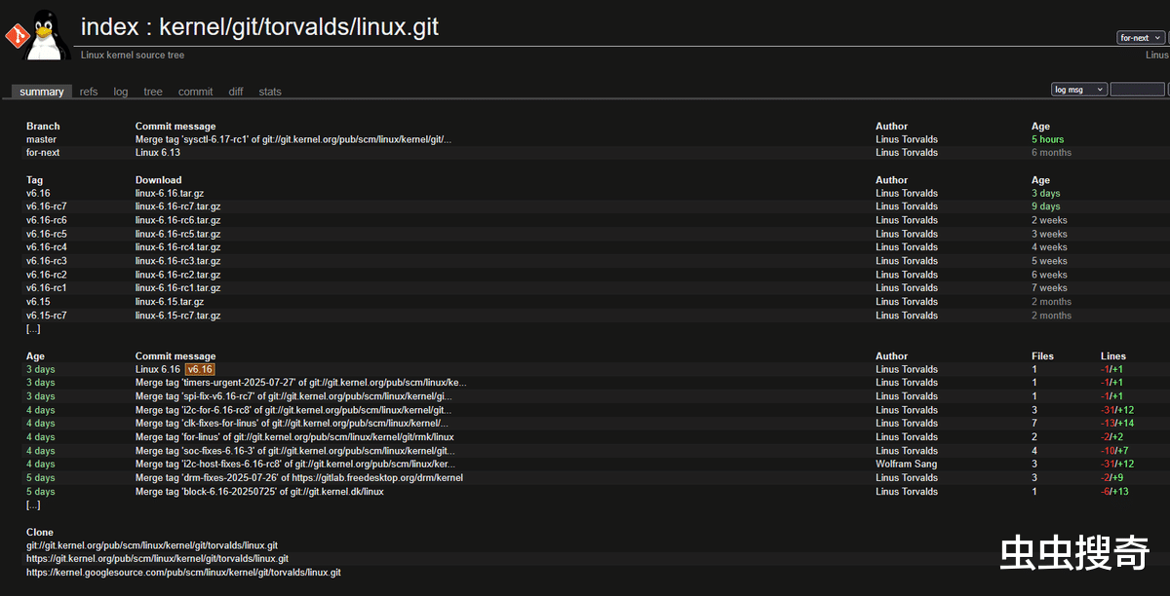Select the master branch link

tap(41, 139)
